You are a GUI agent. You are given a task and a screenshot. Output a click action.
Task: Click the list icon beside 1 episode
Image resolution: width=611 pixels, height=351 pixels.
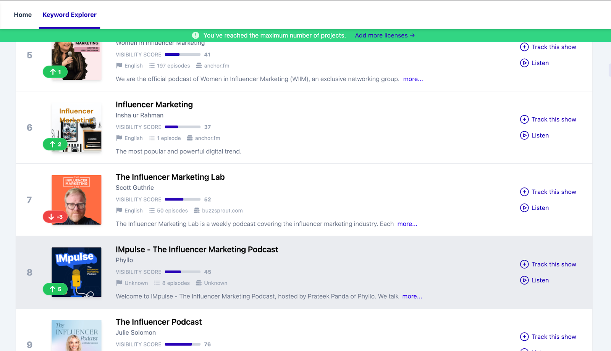tap(152, 138)
